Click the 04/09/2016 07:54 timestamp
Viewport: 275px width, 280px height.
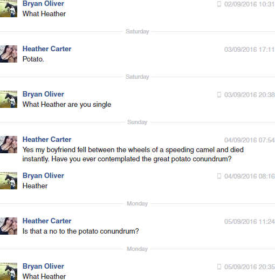tap(249, 140)
